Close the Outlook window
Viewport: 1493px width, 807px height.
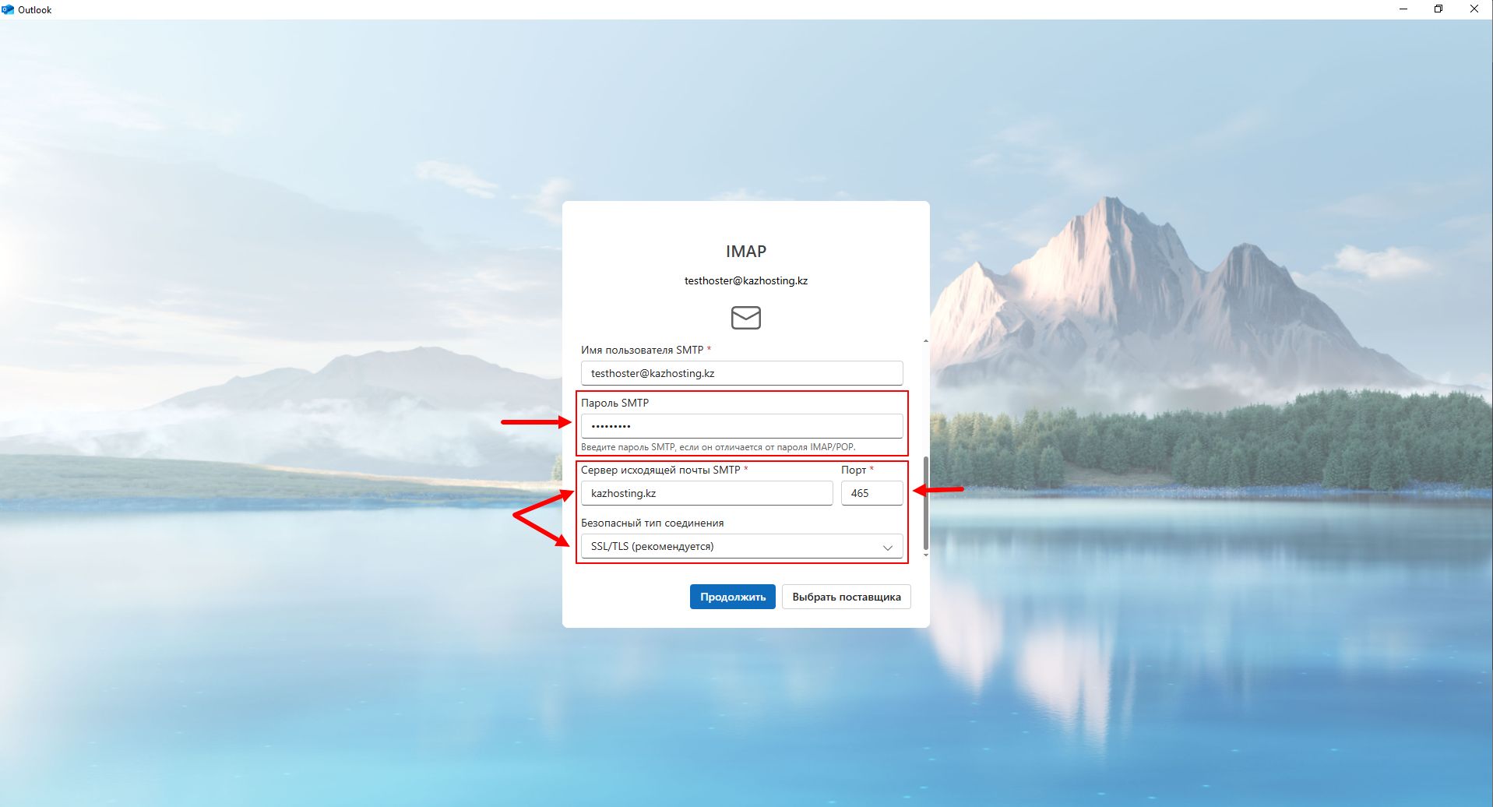pyautogui.click(x=1474, y=9)
